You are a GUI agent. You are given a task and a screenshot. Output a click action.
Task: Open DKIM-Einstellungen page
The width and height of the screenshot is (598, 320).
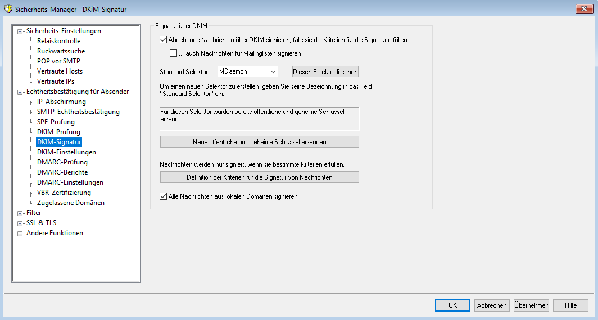point(66,152)
